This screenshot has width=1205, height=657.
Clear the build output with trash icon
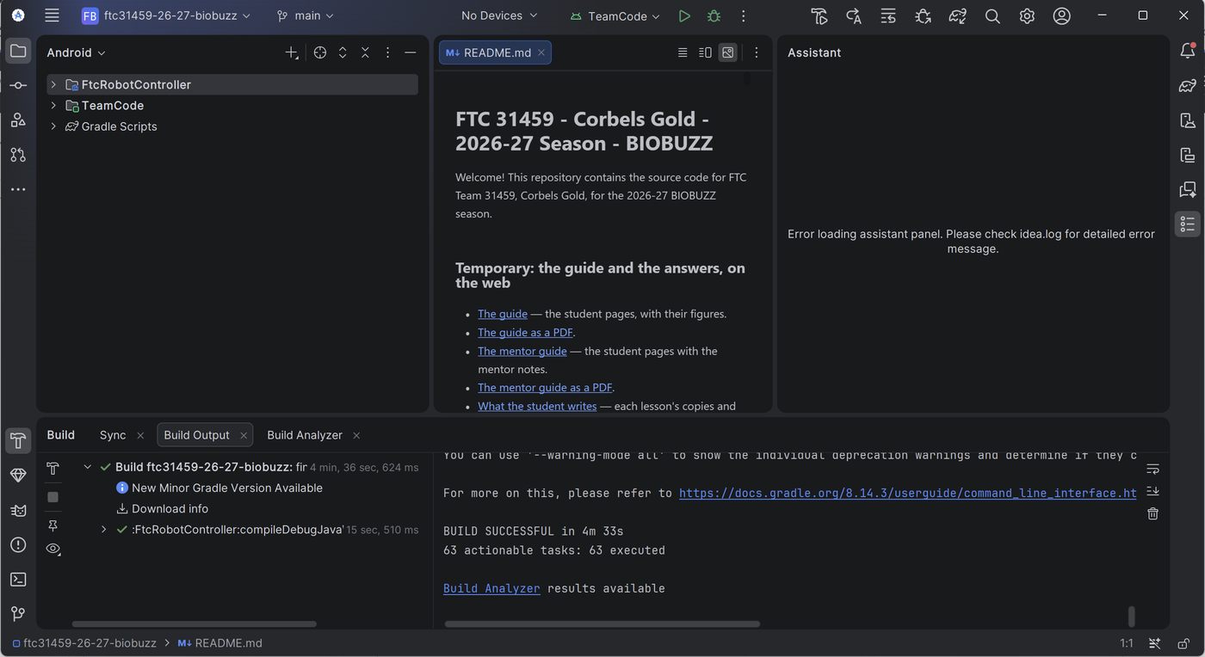point(1153,513)
